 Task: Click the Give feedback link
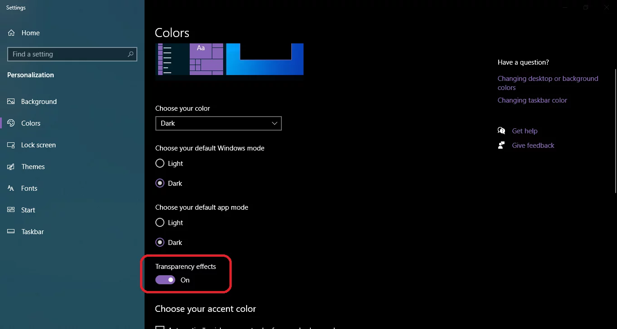[533, 146]
